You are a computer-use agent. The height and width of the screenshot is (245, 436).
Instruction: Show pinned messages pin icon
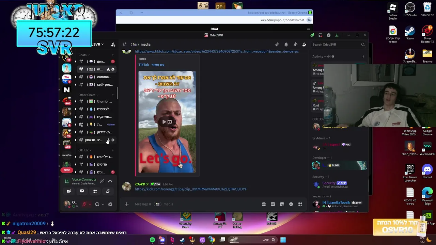click(x=295, y=45)
